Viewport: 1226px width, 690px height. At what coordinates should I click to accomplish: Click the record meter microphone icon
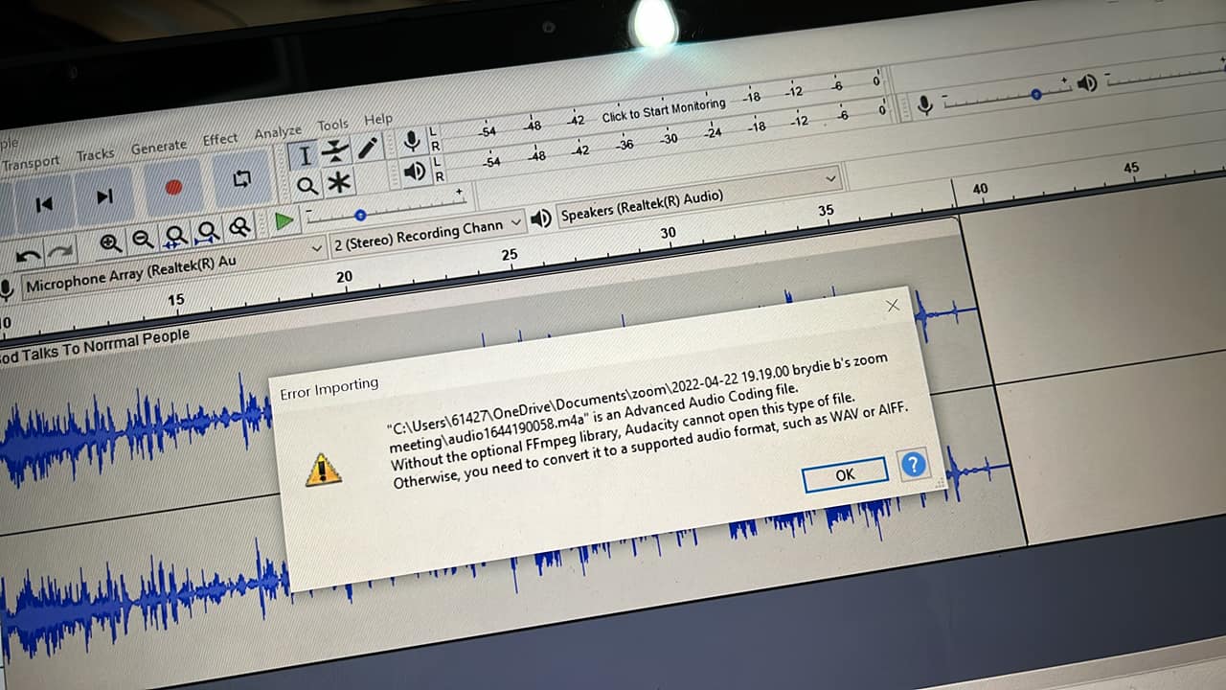(412, 142)
